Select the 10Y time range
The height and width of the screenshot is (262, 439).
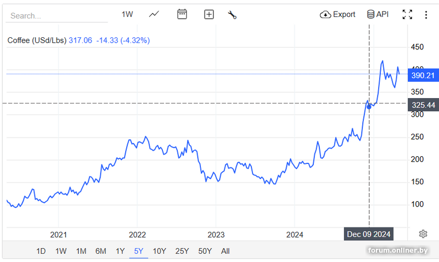click(x=159, y=251)
